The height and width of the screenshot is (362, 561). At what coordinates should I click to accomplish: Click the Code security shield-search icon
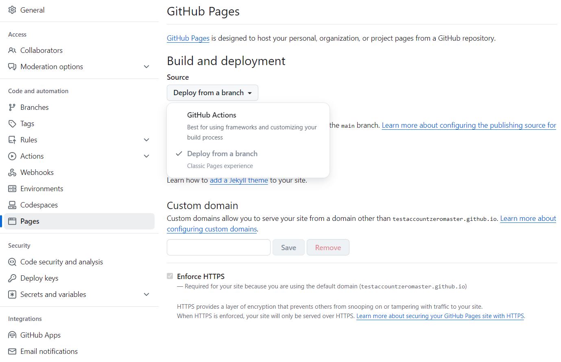(12, 262)
